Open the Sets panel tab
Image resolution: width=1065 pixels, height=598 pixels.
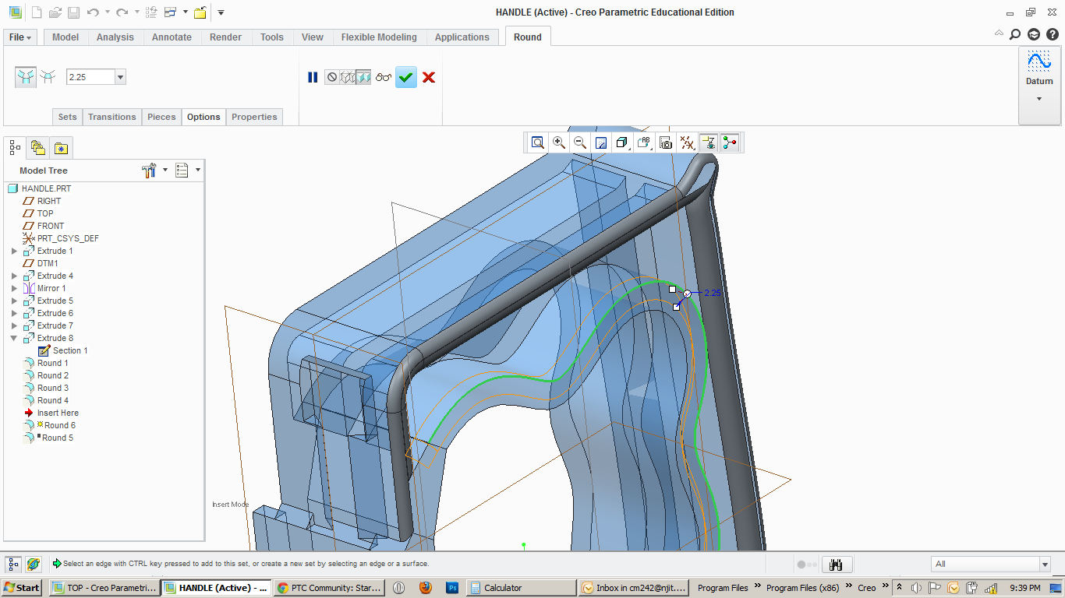pos(68,117)
